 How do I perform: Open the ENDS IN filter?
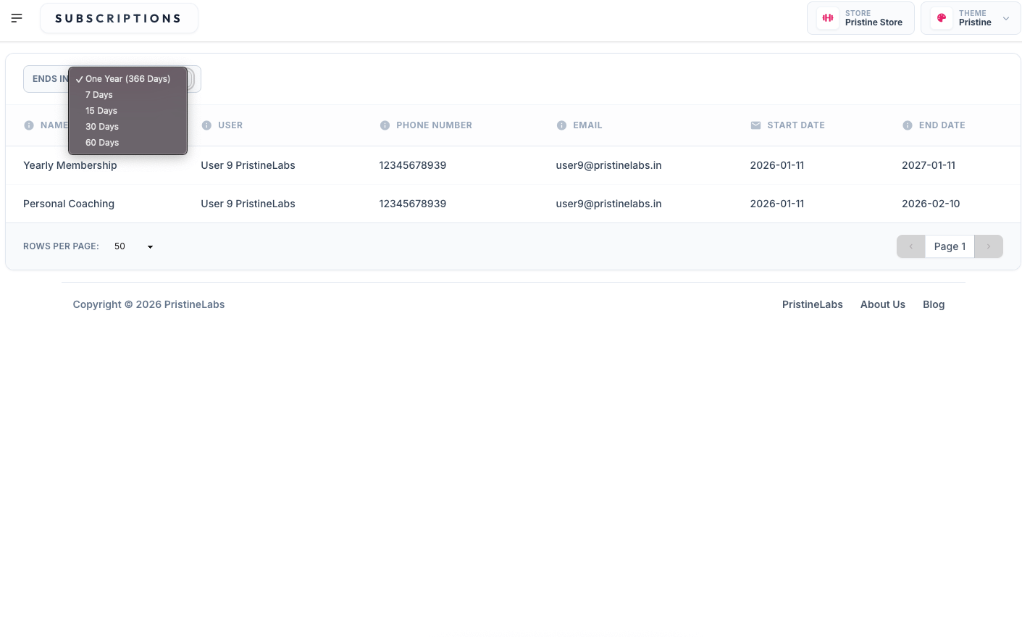coord(51,78)
